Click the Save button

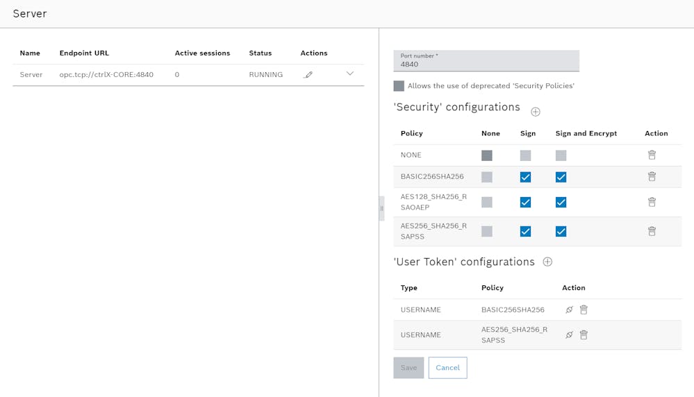[x=408, y=368]
